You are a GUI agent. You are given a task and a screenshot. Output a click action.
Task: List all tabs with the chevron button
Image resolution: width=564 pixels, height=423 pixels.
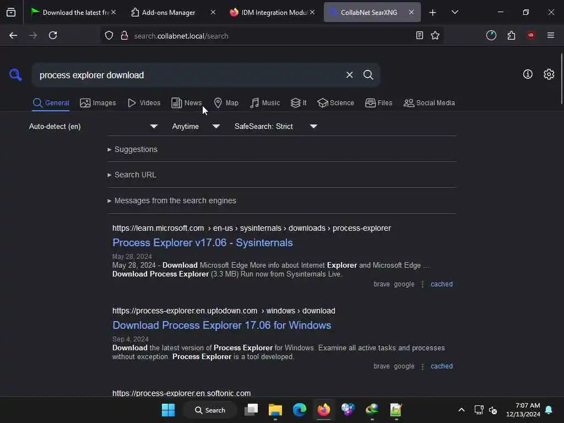(454, 12)
